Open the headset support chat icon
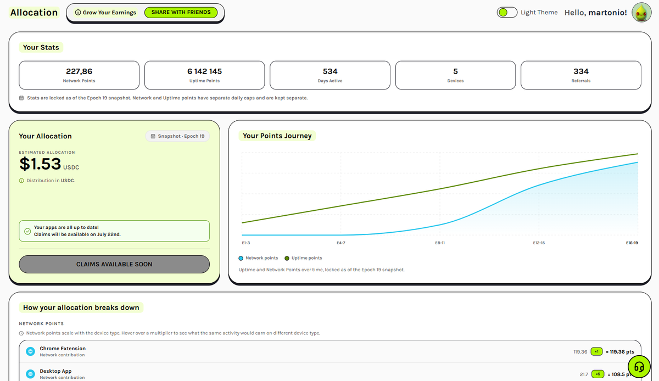The image size is (659, 381). coord(639,366)
